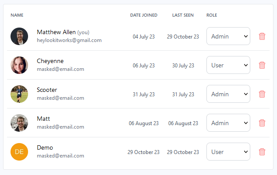Click the heylookitworks@gmail.com email address
Viewport: 277px width, 175px height.
[69, 40]
